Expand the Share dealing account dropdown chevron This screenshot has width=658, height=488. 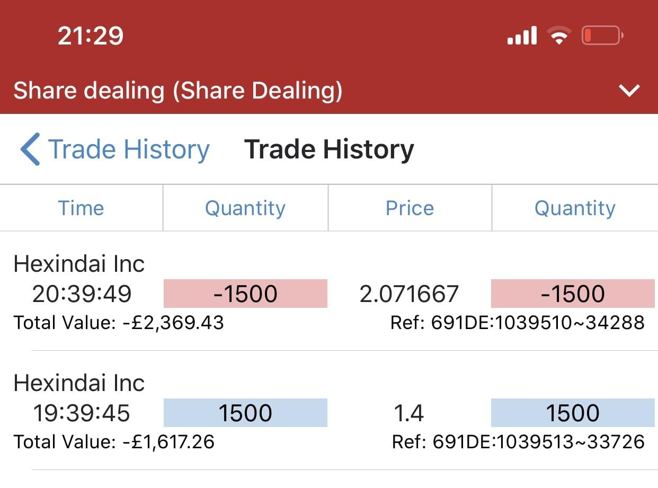pos(629,91)
